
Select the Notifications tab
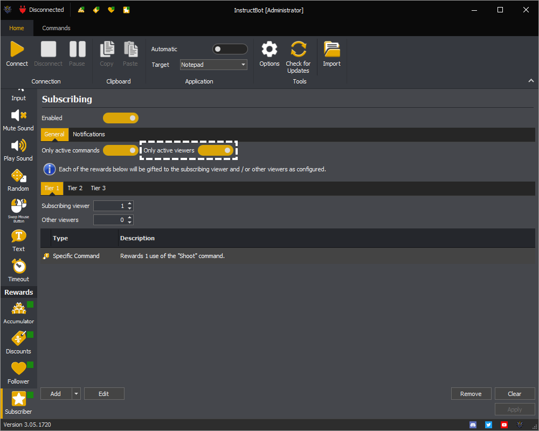tap(89, 134)
